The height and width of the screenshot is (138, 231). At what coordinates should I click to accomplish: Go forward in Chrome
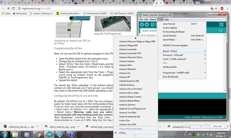[8, 9]
